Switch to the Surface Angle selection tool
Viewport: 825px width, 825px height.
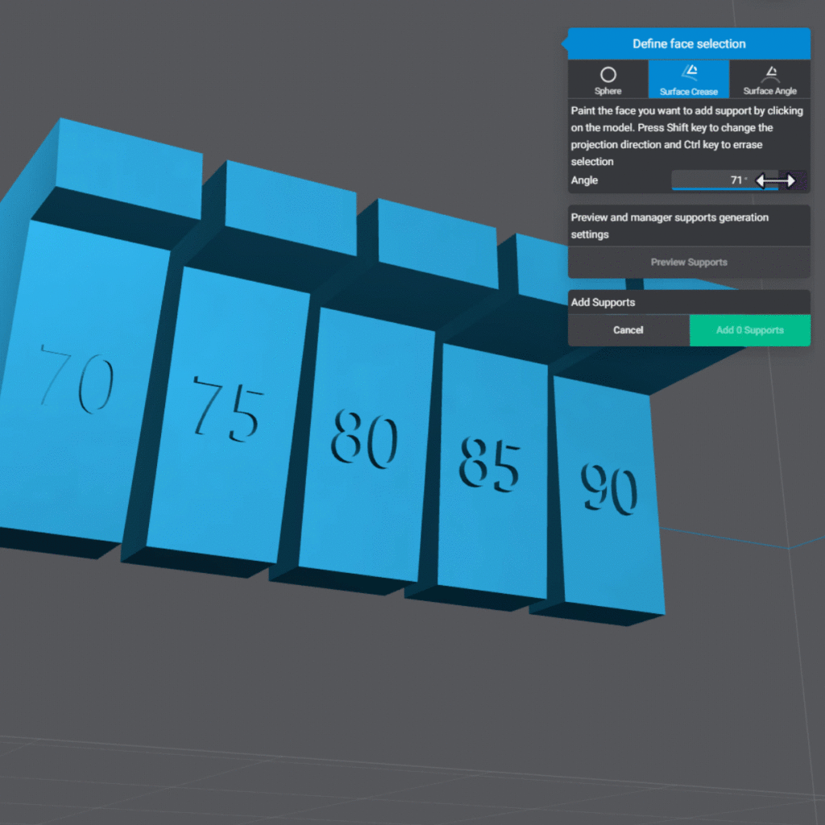(769, 79)
